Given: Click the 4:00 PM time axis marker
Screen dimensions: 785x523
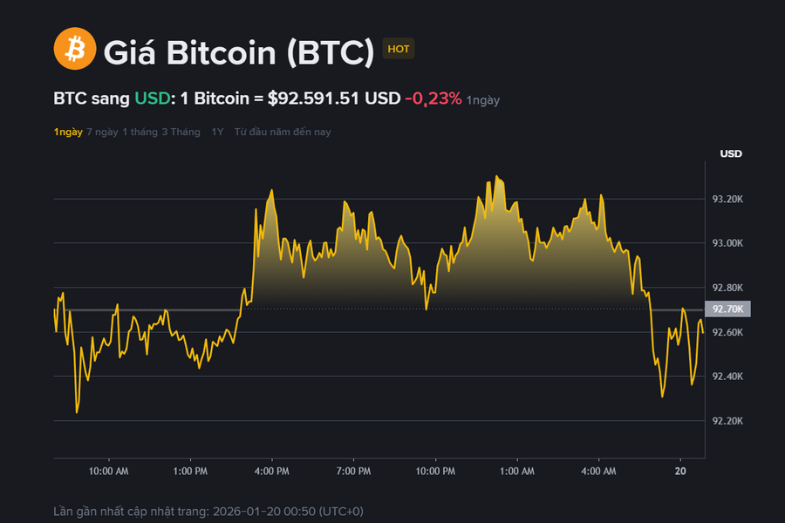Looking at the screenshot, I should point(272,472).
